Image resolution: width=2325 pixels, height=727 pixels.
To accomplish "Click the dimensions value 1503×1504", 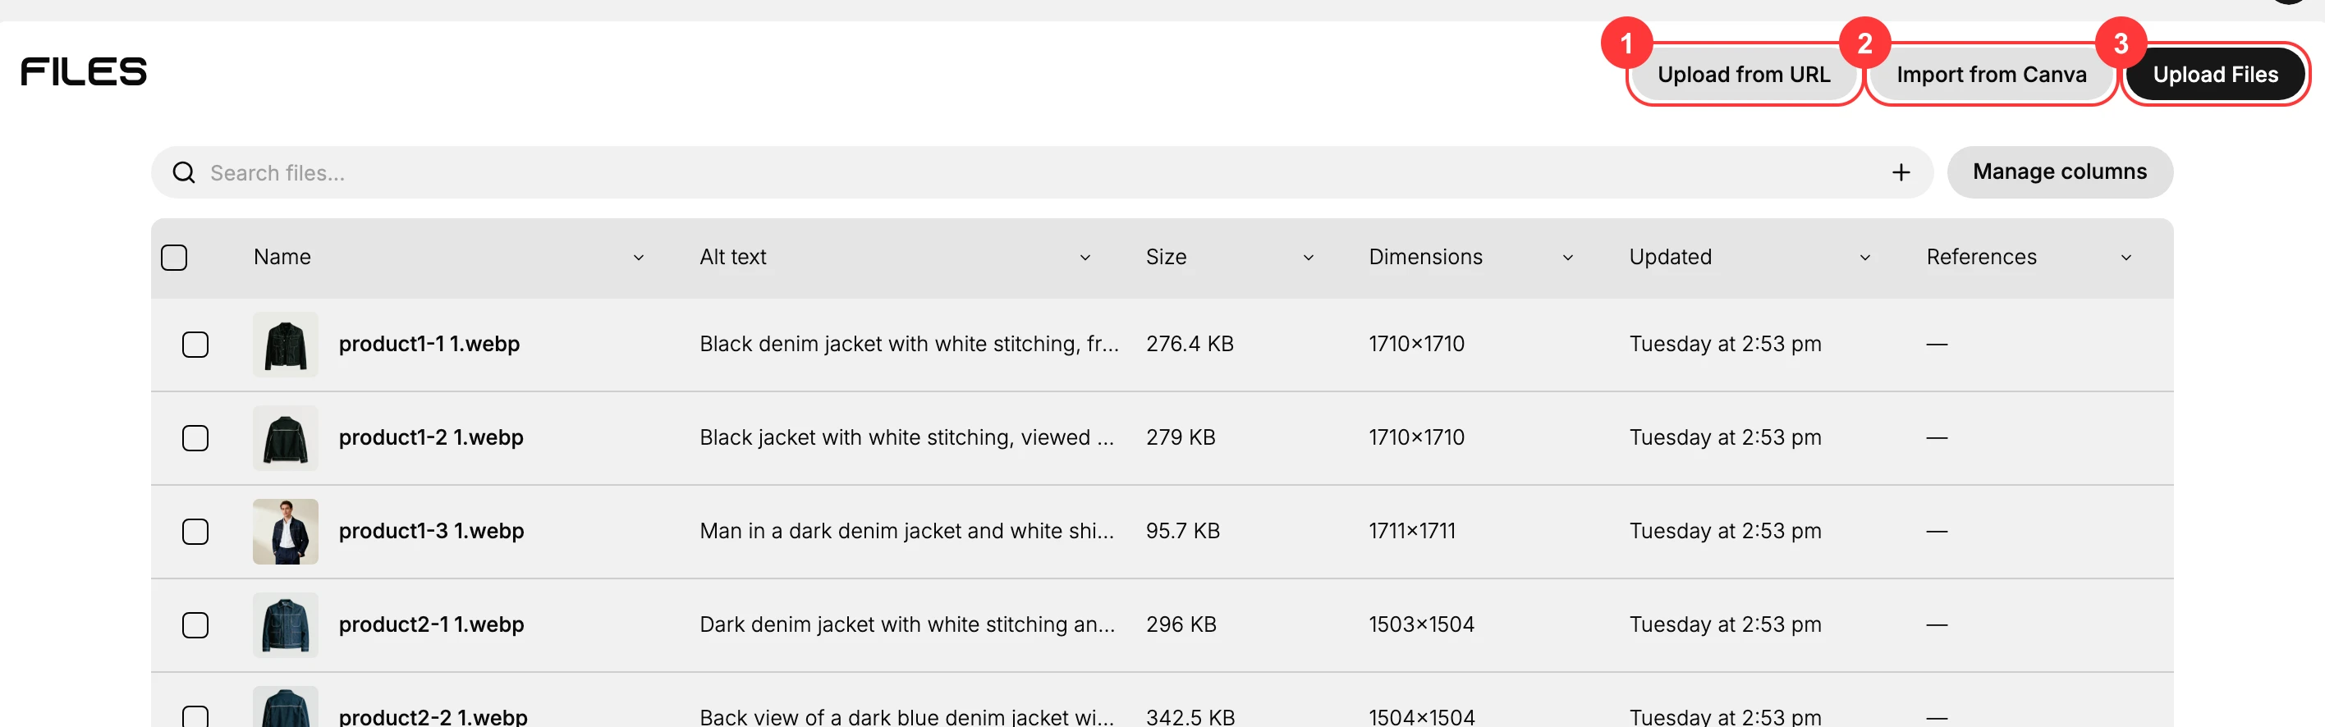I will tap(1422, 624).
